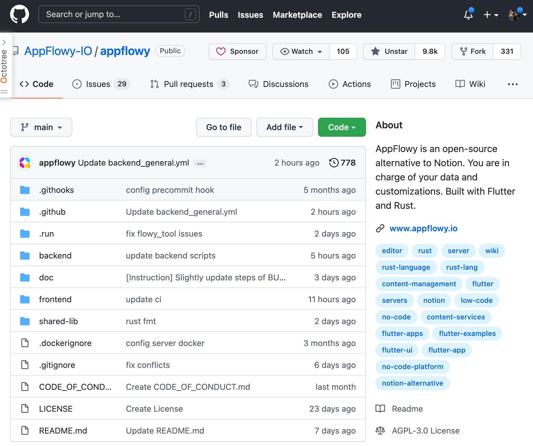Click the GitHub Octocat logo
533x446 pixels.
click(x=20, y=14)
